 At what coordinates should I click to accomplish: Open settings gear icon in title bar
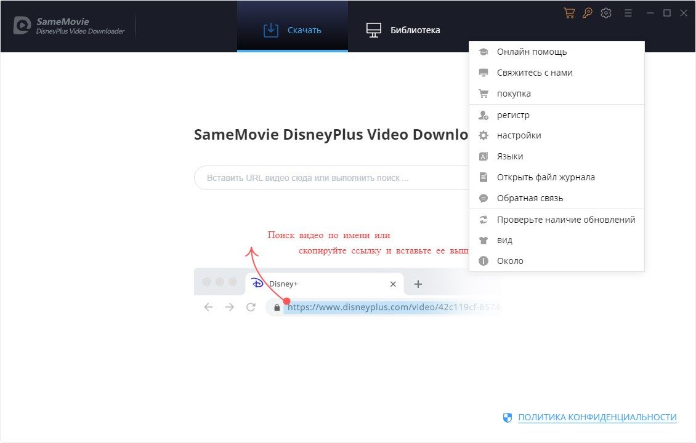pos(606,13)
